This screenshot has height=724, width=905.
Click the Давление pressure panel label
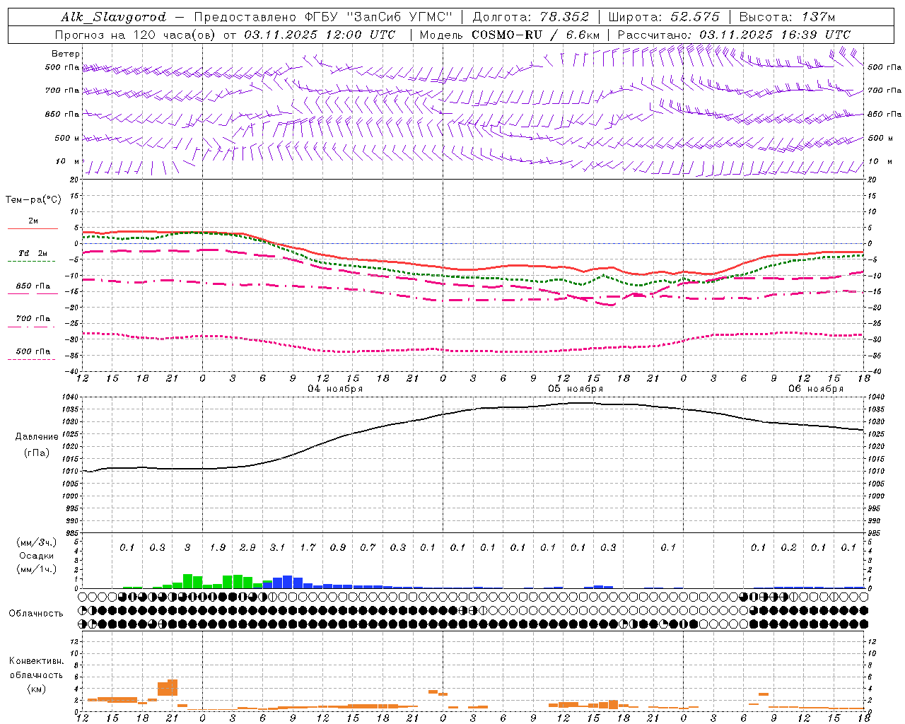pos(37,437)
